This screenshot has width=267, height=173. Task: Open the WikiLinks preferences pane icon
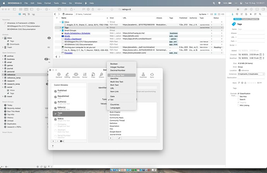pos(76,75)
